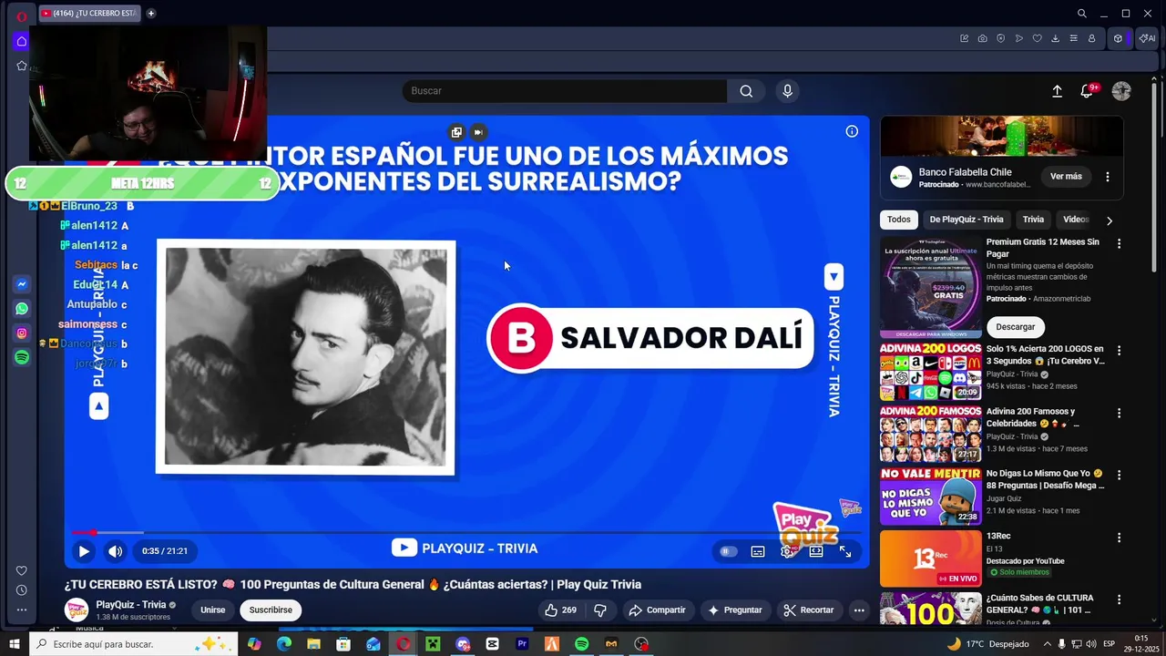Viewport: 1166px width, 656px height.
Task: Open the Adivina 200 Famosos video thumbnail
Action: [931, 434]
